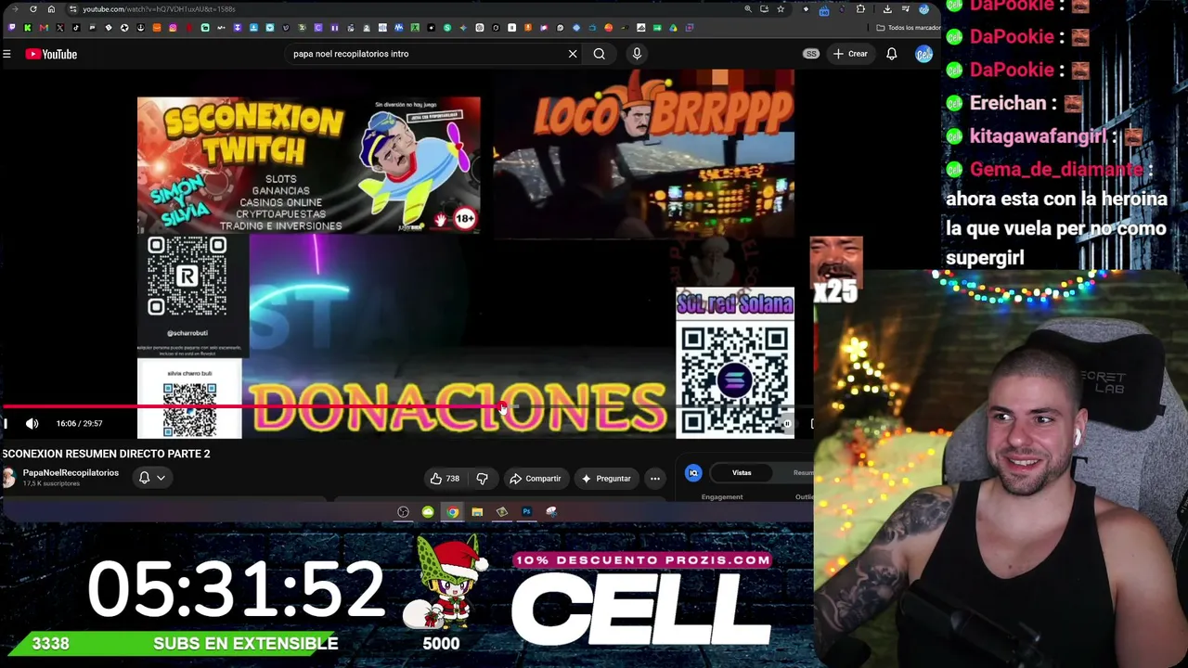Open the Chrome downloads tray
This screenshot has height=668, width=1188.
pyautogui.click(x=887, y=9)
